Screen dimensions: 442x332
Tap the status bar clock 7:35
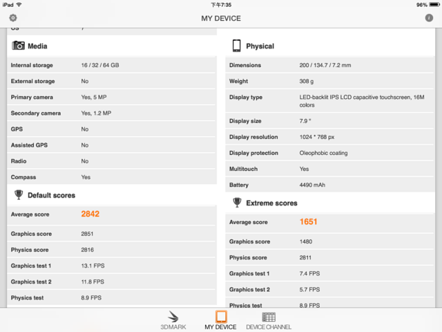(x=221, y=5)
